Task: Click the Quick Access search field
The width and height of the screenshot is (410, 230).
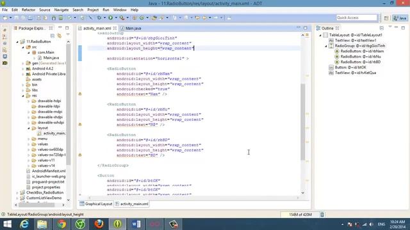Action: pos(357,18)
